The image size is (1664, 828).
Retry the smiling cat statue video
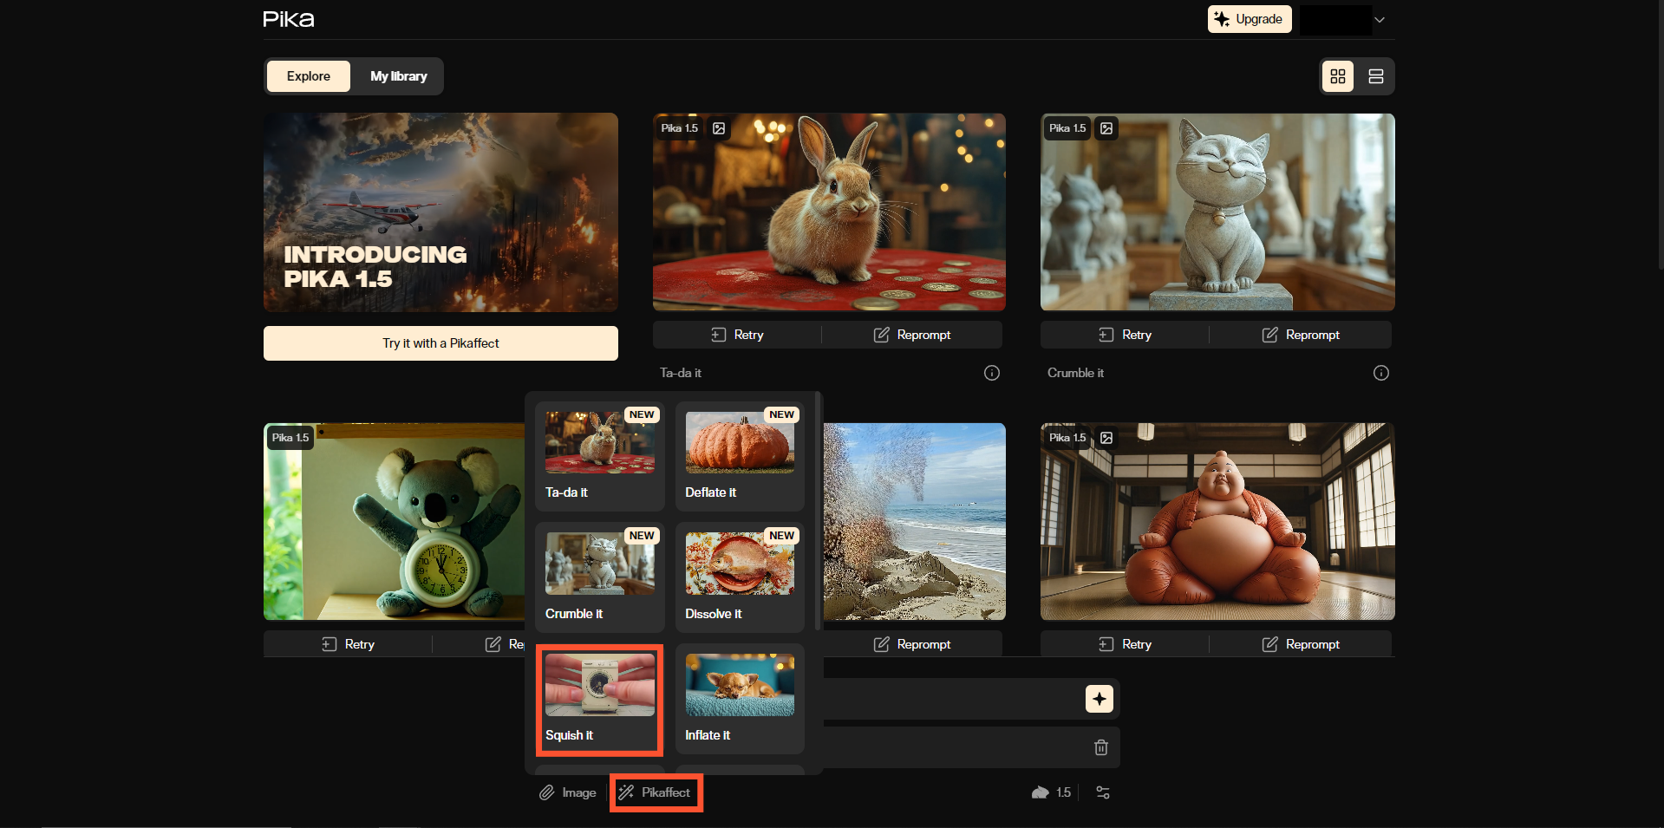click(1125, 335)
